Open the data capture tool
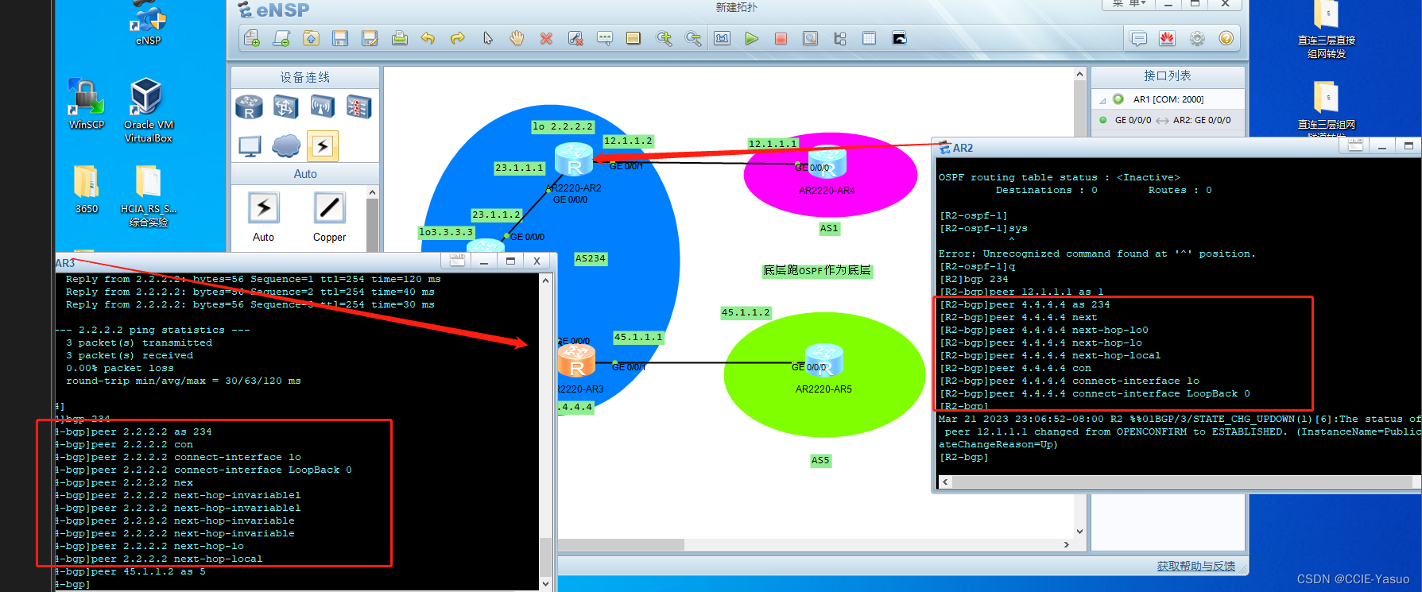1422x592 pixels. [x=810, y=38]
